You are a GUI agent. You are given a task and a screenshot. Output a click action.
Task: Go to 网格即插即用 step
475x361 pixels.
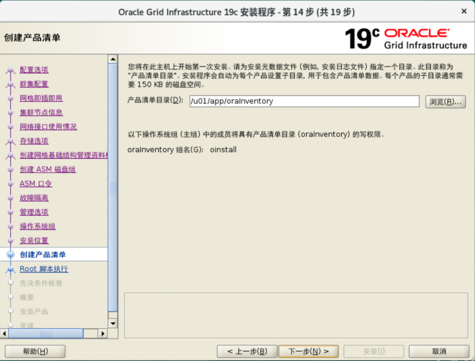(x=41, y=98)
